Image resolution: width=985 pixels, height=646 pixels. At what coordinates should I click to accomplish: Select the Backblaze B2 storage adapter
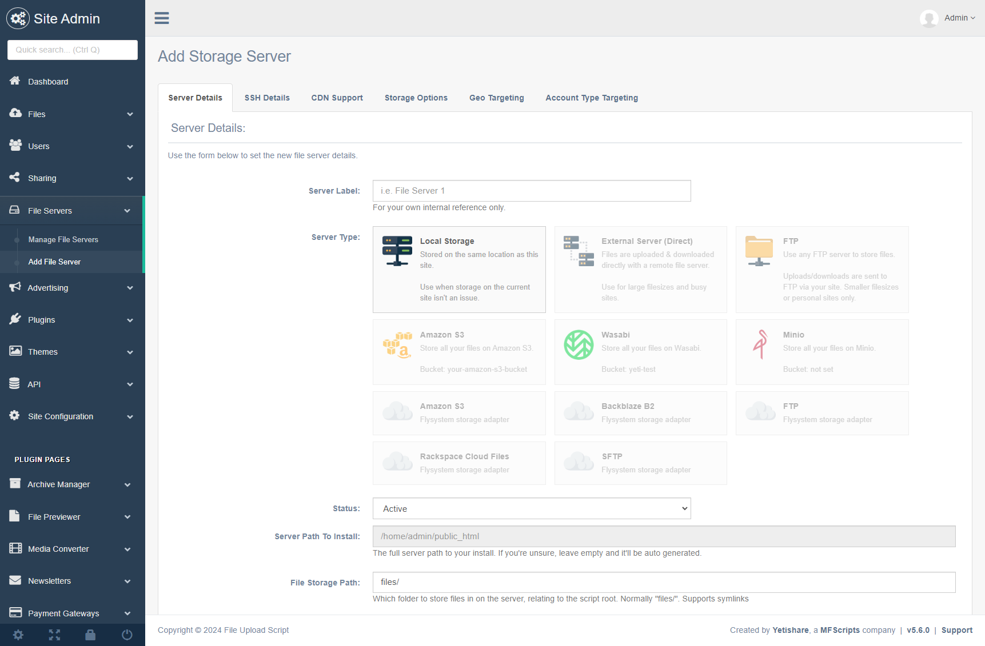coord(640,413)
